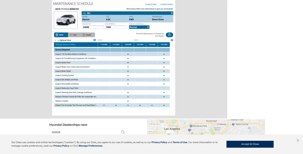Dismiss the cookie banner with X icon
This screenshot has height=154, width=303.
[x=298, y=140]
